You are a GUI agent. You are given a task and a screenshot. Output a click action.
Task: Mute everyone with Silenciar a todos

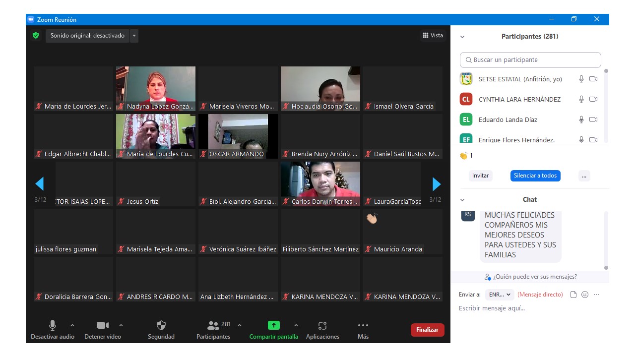pos(535,176)
